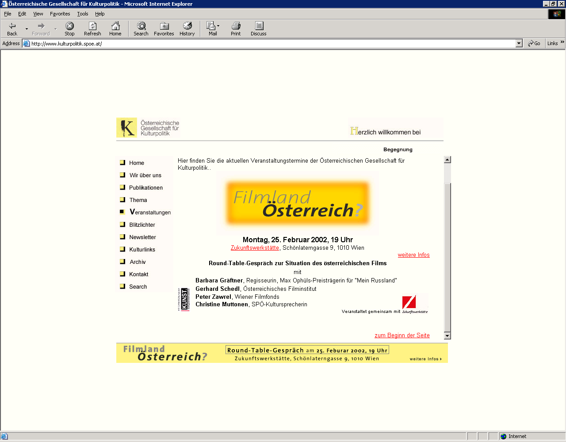
Task: Open the Back button history dropdown arrow
Action: [27, 29]
